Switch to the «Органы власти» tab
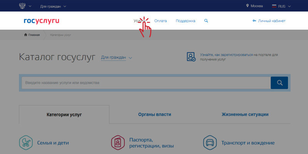This screenshot has height=154, width=308. click(155, 114)
